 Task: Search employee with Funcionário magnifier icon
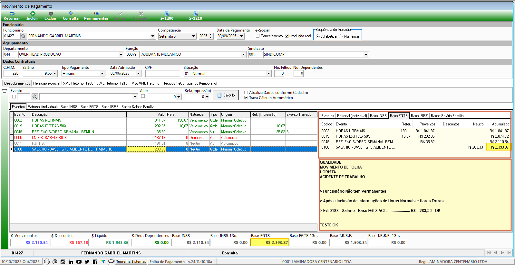pyautogui.click(x=24, y=36)
